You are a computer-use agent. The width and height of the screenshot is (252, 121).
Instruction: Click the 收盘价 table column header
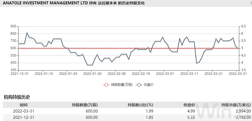[x=189, y=105]
